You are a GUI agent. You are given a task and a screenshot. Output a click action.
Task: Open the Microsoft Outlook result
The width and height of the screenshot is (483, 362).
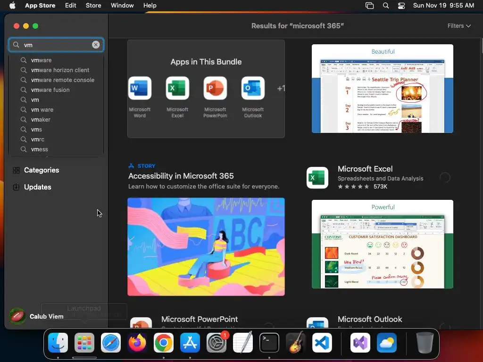pos(370,319)
